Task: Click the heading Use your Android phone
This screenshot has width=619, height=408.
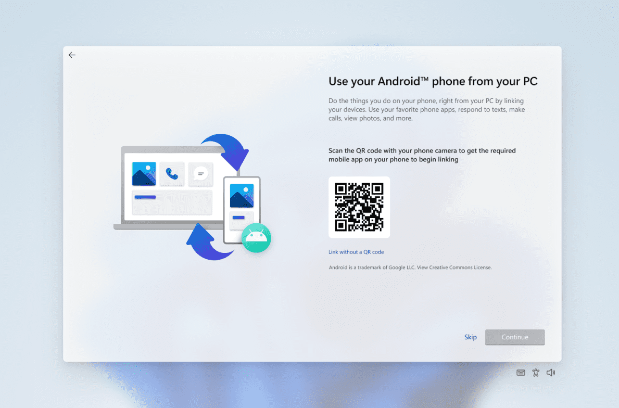Action: coord(433,81)
